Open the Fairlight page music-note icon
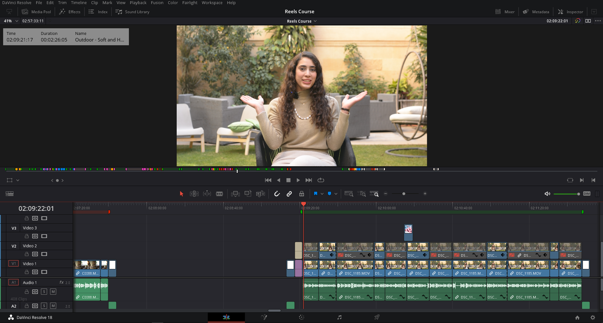 339,317
